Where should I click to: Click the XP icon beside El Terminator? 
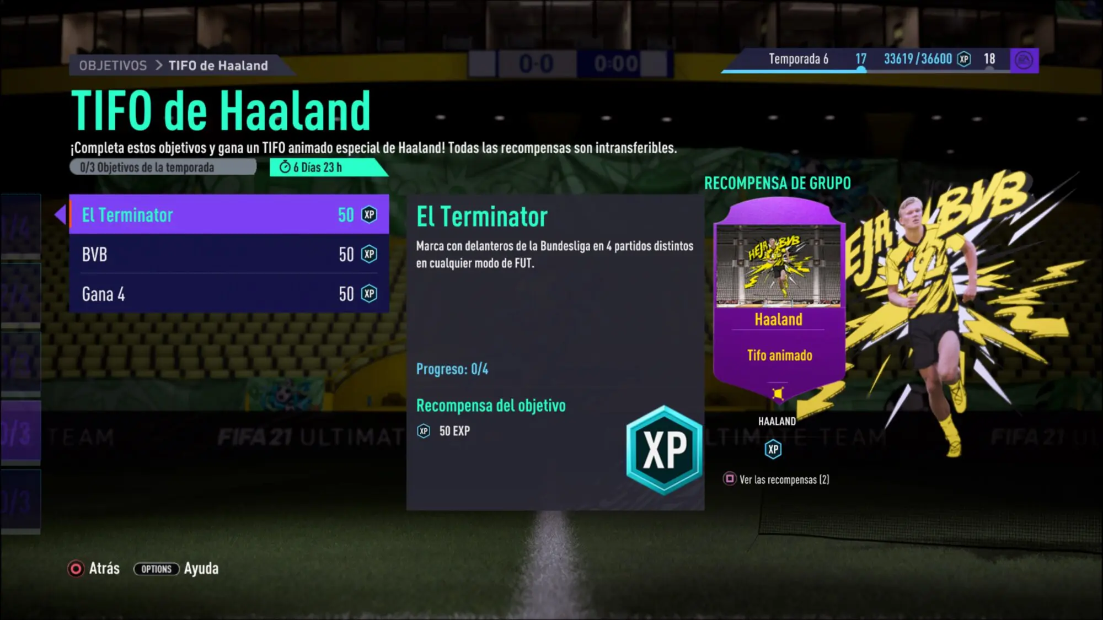point(369,214)
